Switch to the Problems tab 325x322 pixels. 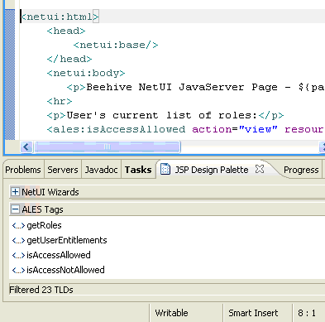tap(23, 170)
